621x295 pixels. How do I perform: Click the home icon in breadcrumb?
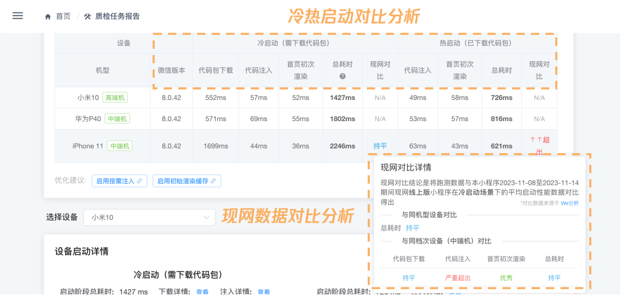pos(48,17)
